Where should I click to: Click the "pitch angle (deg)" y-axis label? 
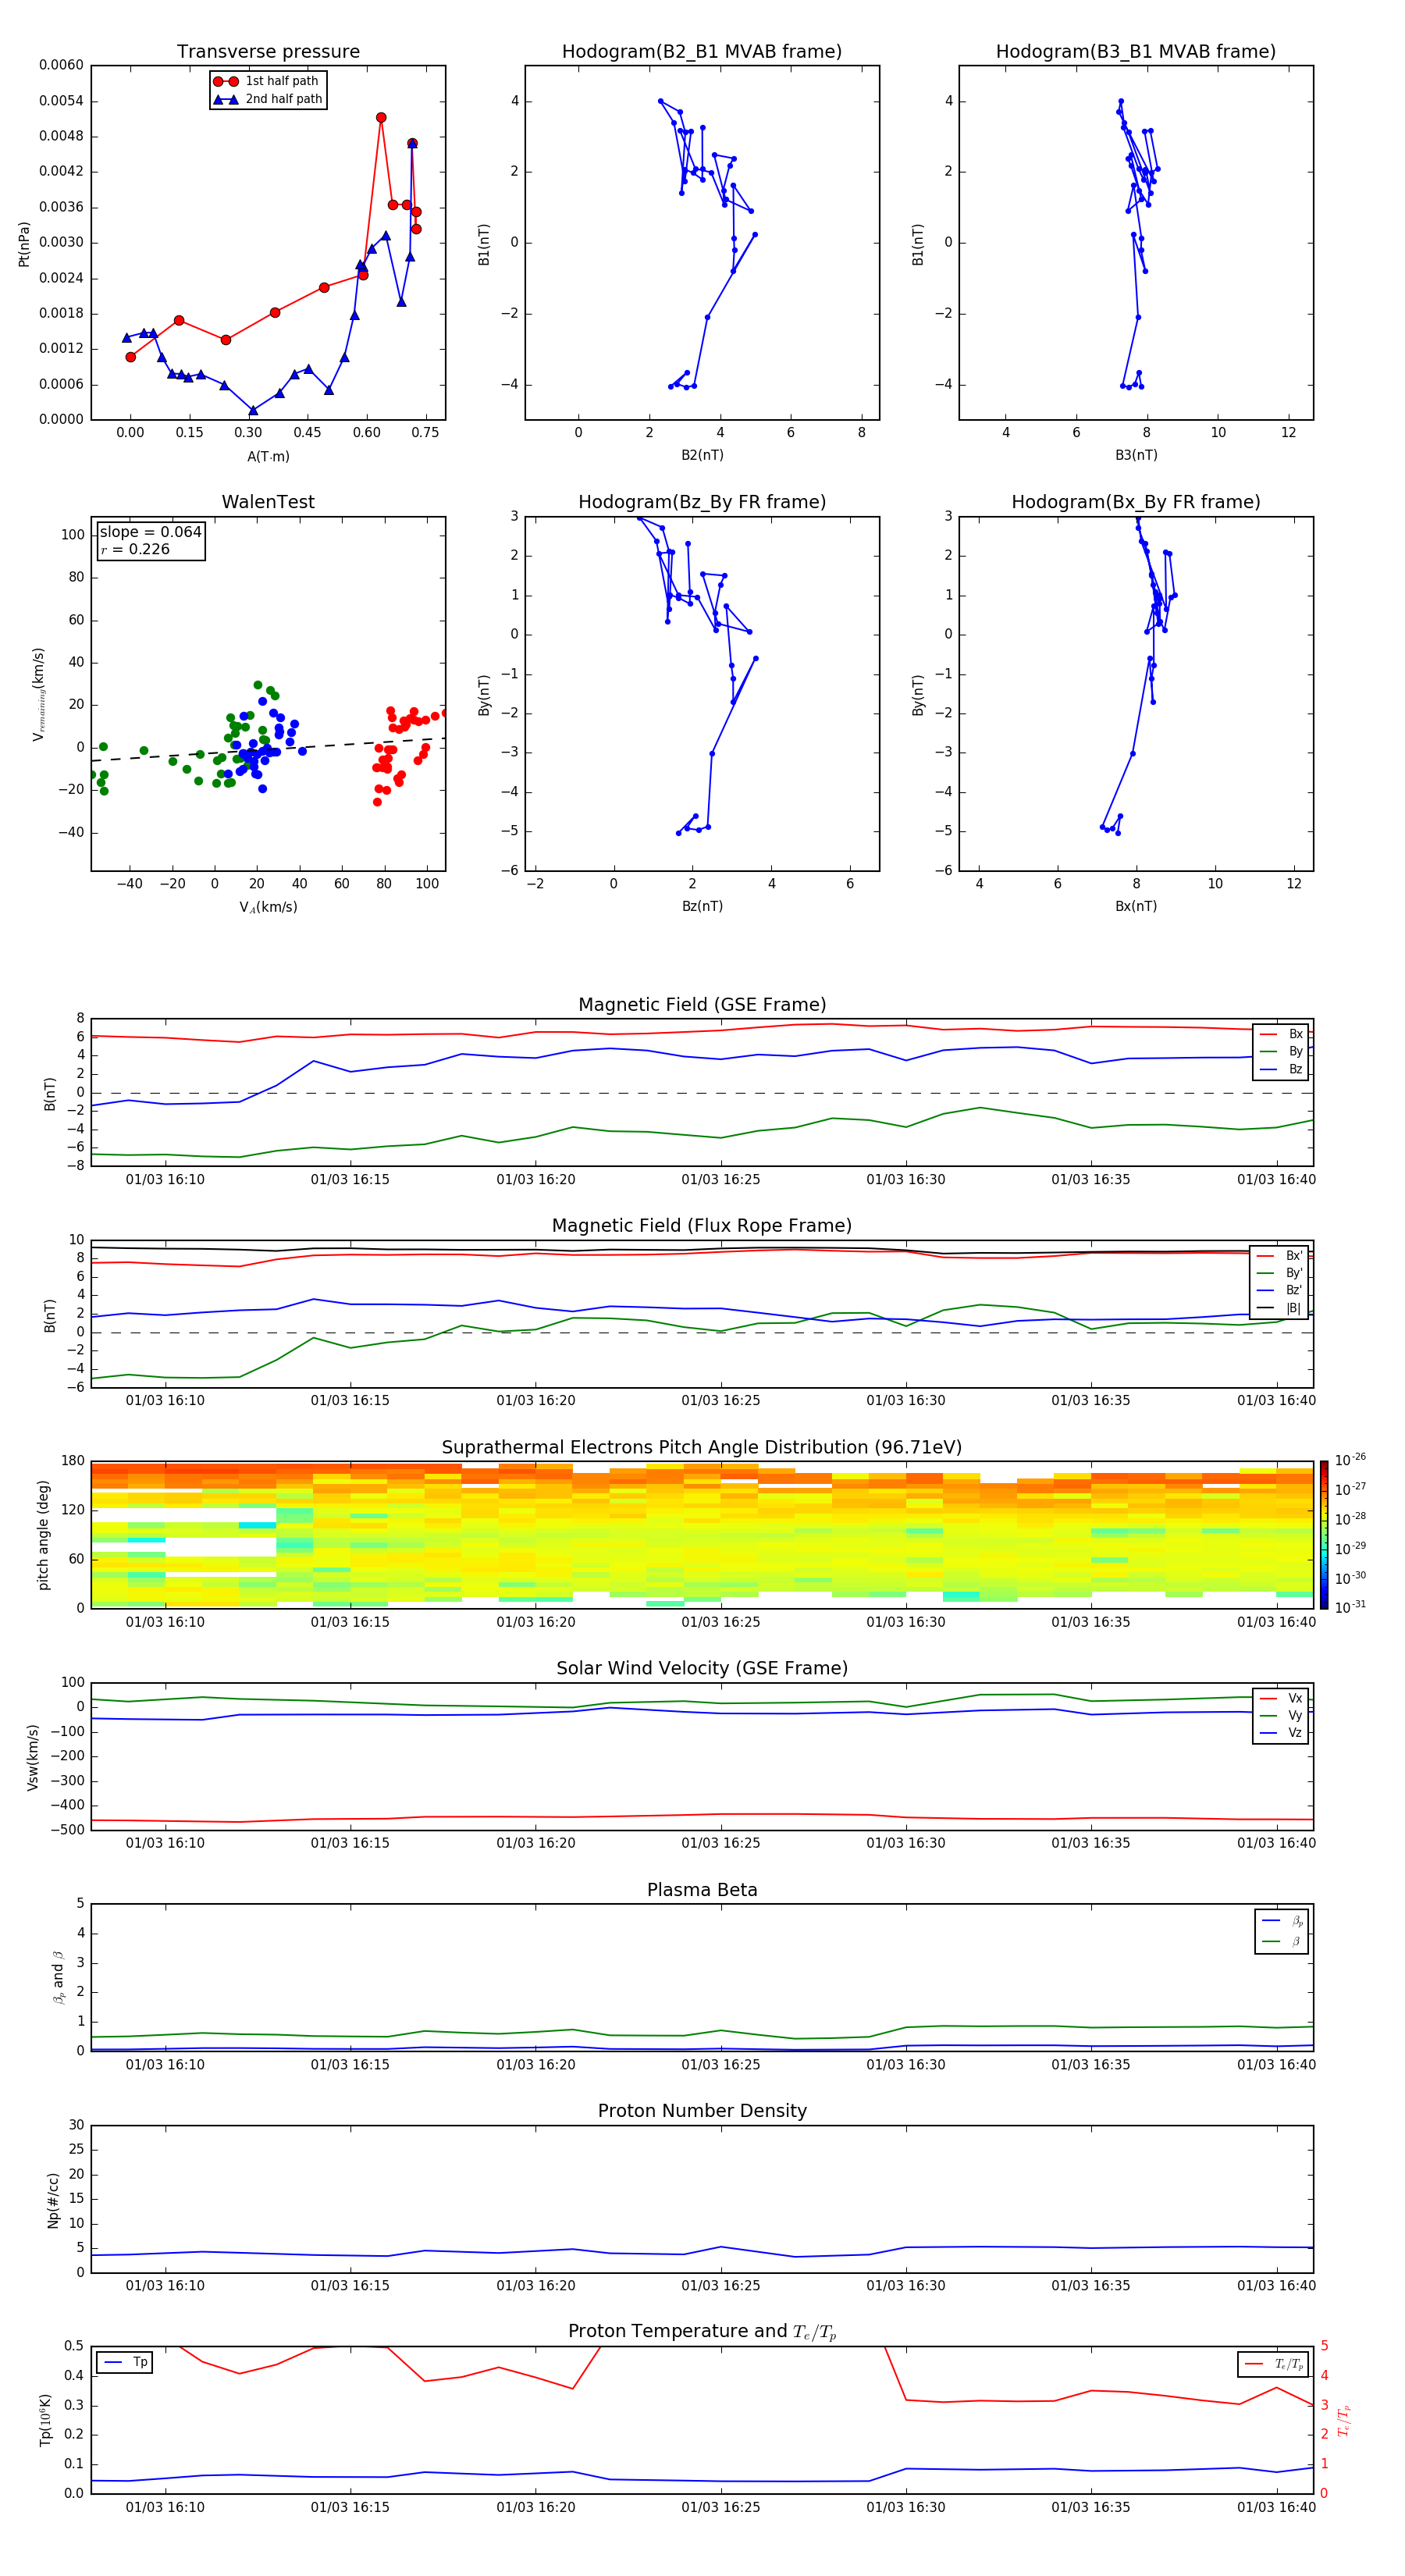tap(43, 1535)
